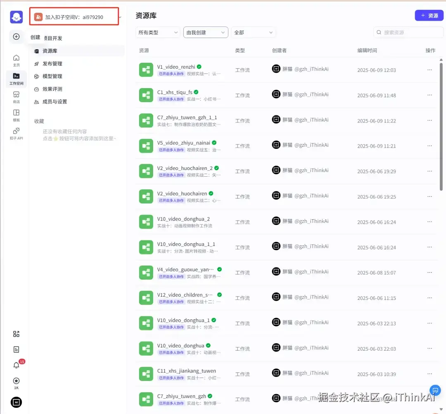446x414 pixels.
Task: Open the 模板 templates icon
Action: (16, 115)
